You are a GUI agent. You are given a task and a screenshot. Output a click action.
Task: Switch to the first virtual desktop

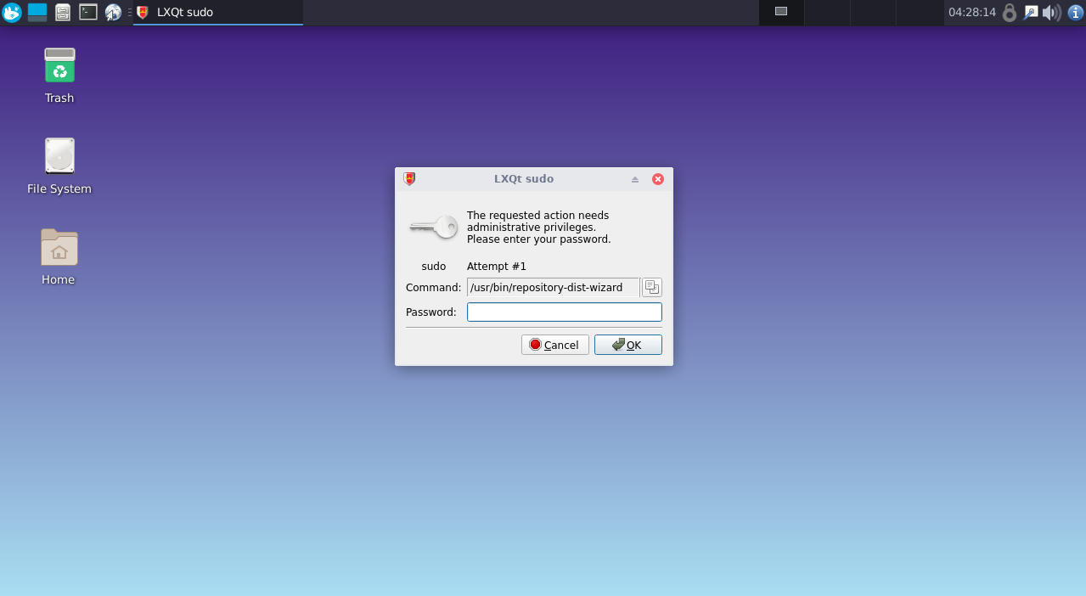point(781,12)
